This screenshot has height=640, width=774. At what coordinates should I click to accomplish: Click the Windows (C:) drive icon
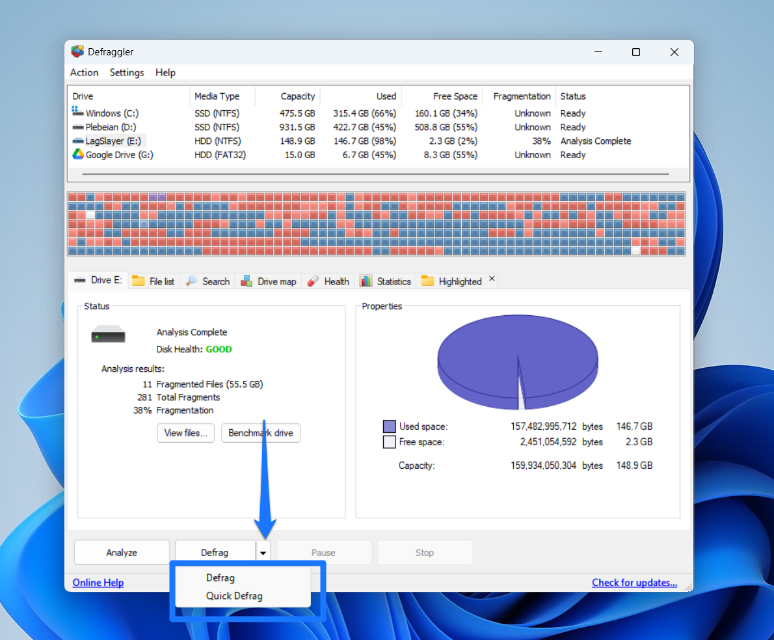point(78,113)
